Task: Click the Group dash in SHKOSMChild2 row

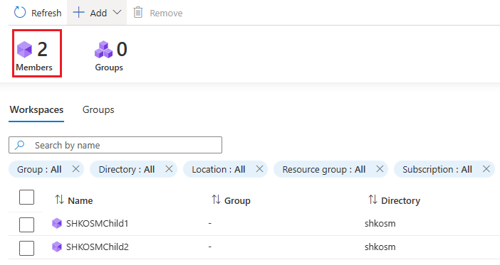Action: [x=210, y=247]
